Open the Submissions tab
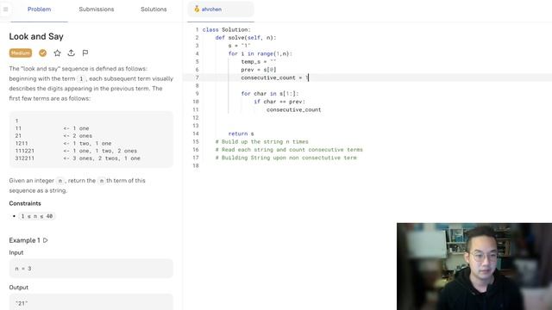Screen dimensions: 552x310 (x=97, y=9)
